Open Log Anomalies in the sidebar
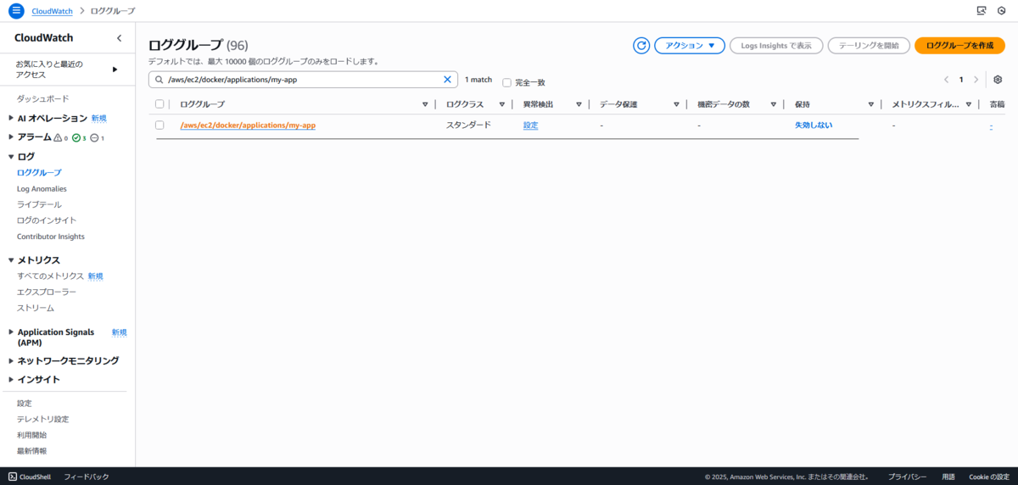Image resolution: width=1018 pixels, height=485 pixels. point(42,189)
